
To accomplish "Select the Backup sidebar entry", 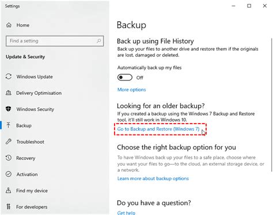I will pos(24,125).
